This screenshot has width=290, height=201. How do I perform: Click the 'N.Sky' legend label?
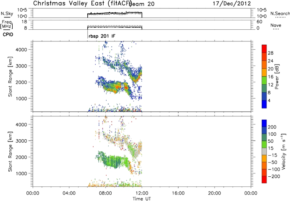tap(7, 13)
